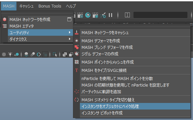The image size is (193, 120).
Task: Tear off the MASH menu dotted bar
Action: (x=37, y=13)
